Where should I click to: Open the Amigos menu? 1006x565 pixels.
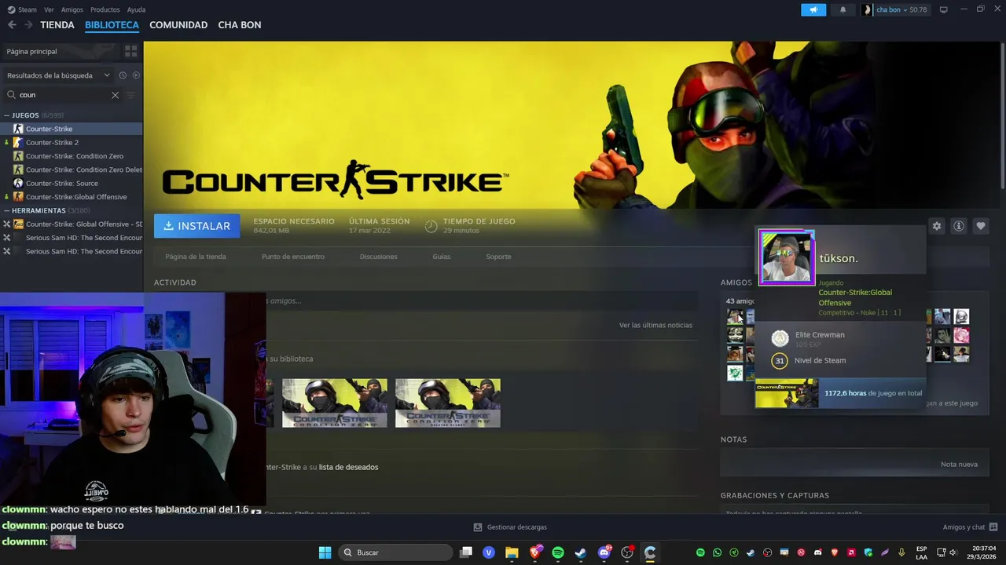72,9
